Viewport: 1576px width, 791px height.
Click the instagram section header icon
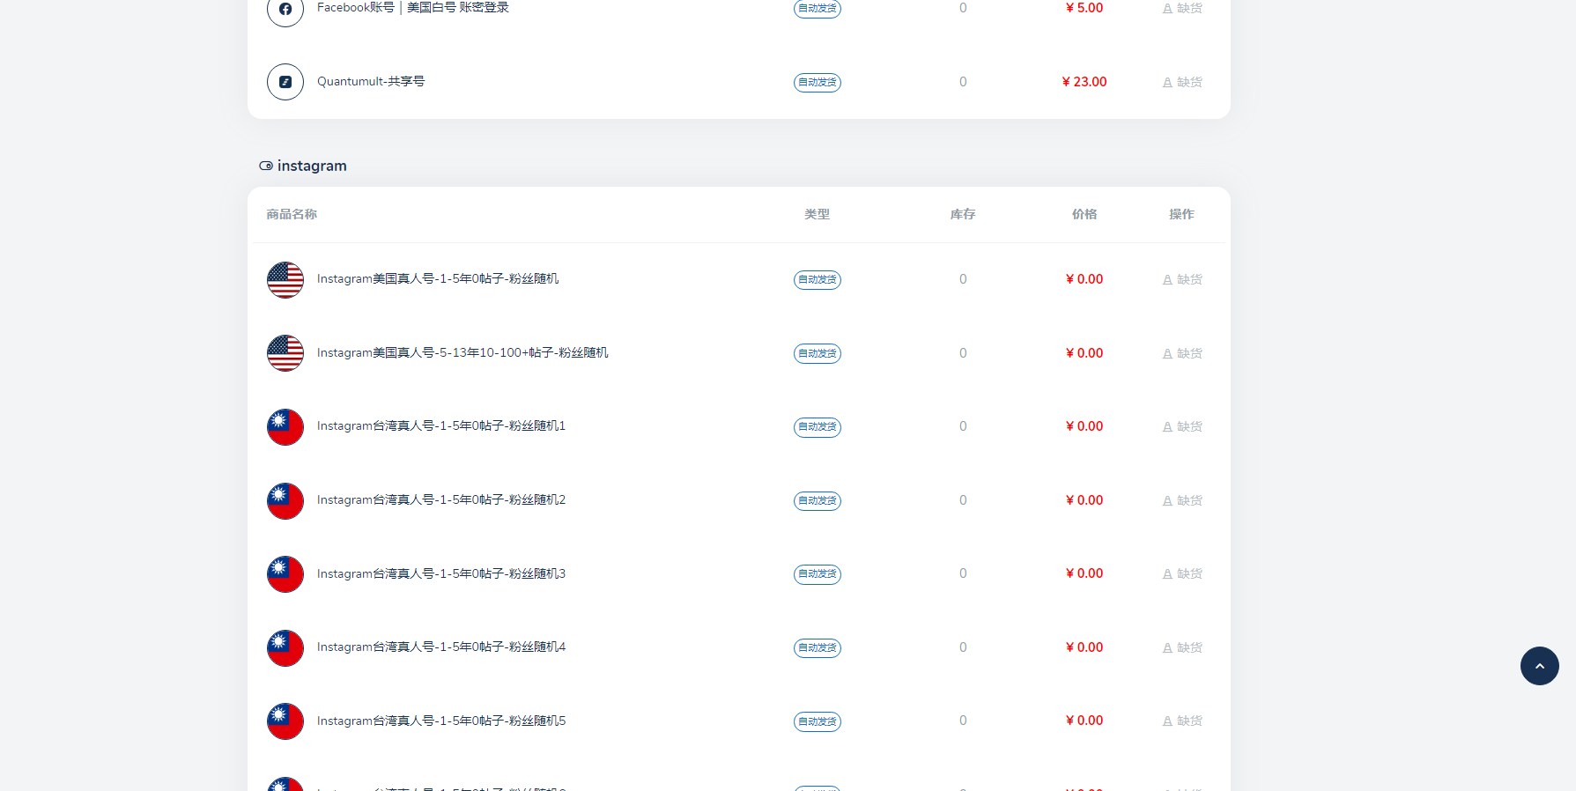tap(265, 166)
